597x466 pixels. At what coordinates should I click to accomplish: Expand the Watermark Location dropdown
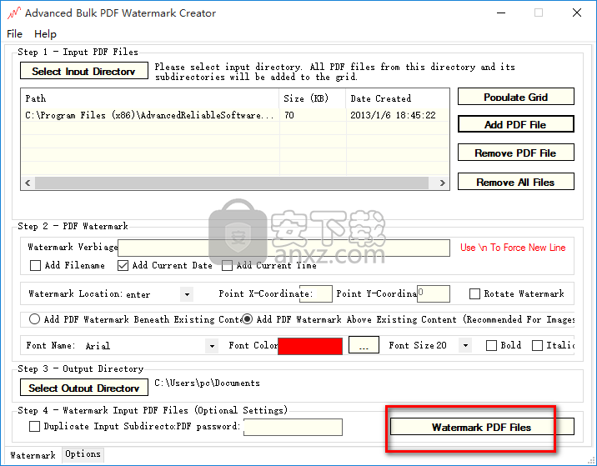click(x=187, y=294)
